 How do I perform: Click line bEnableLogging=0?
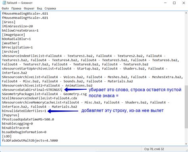coord(17,123)
